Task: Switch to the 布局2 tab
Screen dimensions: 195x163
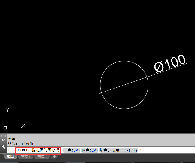Action: (x=42, y=156)
